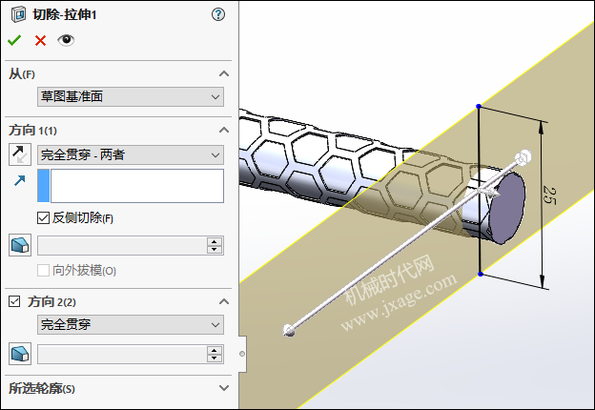
Task: Open 方向2 完全贯穿 dropdown
Action: (131, 324)
